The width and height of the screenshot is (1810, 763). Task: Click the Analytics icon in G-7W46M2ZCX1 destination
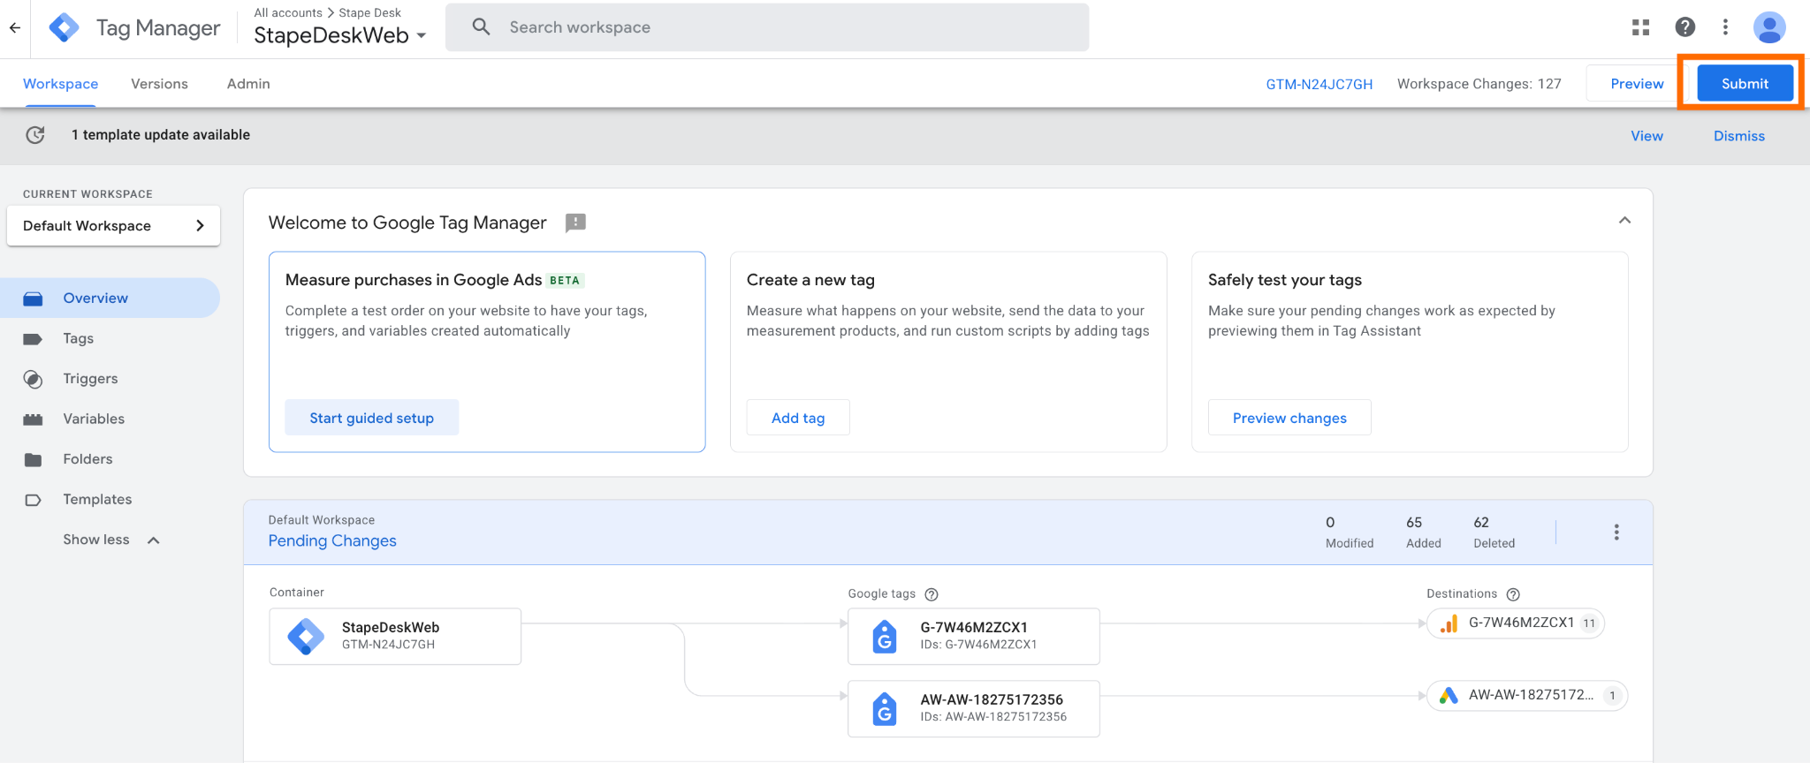[x=1449, y=623]
